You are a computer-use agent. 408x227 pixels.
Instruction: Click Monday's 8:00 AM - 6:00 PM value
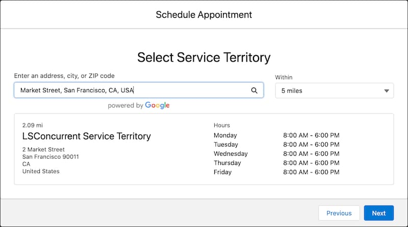pos(311,135)
